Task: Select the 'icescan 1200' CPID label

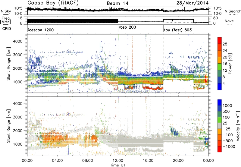Action: [x=41, y=30]
